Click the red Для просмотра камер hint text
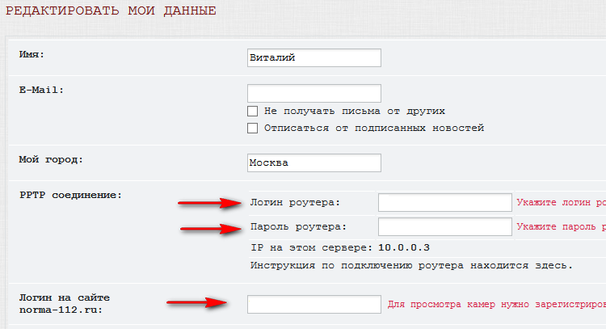This screenshot has width=606, height=329. pyautogui.click(x=495, y=305)
